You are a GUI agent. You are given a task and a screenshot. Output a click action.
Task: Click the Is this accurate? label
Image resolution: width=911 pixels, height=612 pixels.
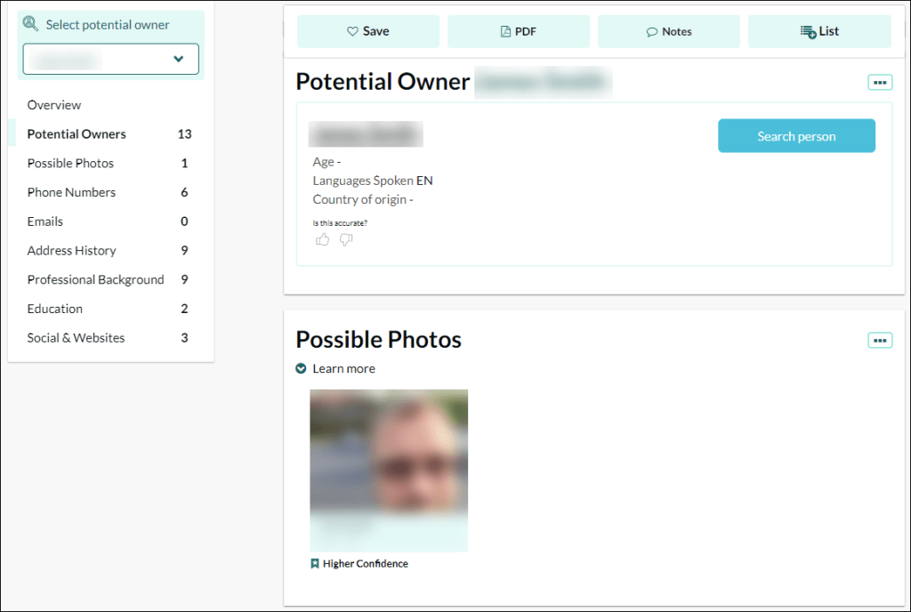(x=340, y=223)
